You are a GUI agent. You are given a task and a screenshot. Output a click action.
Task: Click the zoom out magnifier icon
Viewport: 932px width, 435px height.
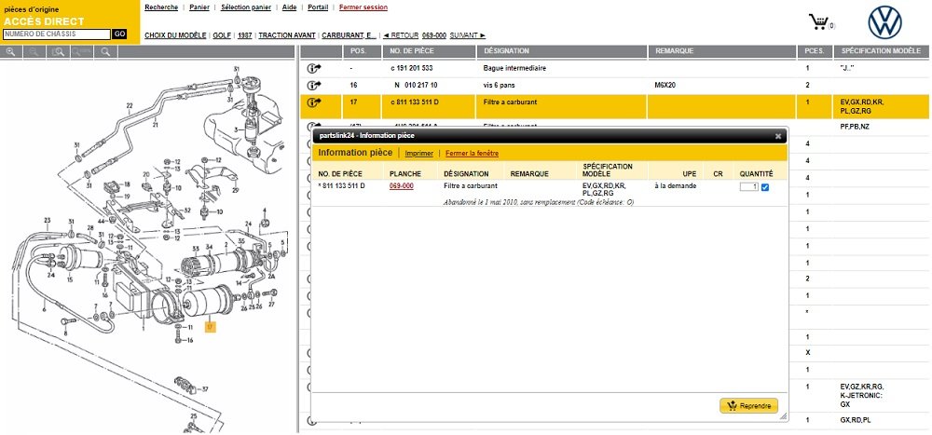(x=34, y=52)
